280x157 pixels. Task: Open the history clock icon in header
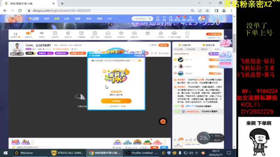point(158,18)
